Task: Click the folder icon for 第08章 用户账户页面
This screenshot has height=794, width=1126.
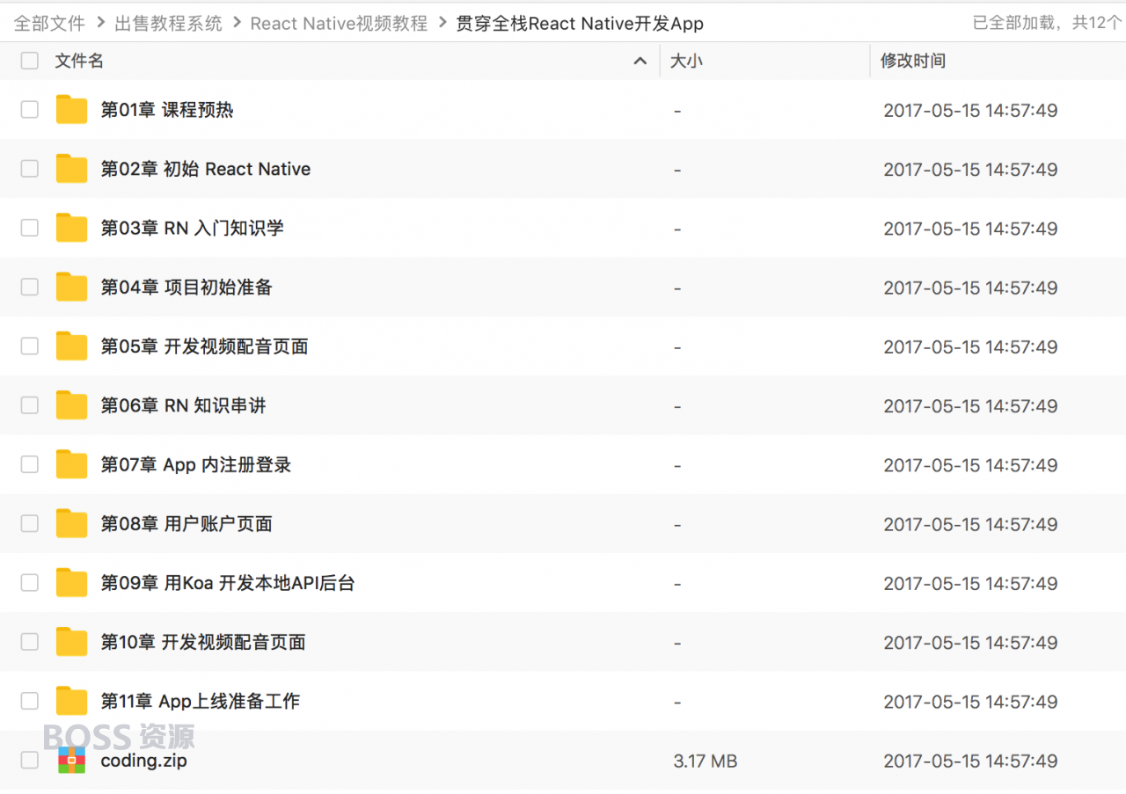Action: point(71,523)
